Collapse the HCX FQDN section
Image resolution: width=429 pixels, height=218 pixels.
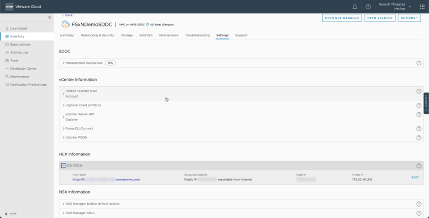tap(64, 166)
